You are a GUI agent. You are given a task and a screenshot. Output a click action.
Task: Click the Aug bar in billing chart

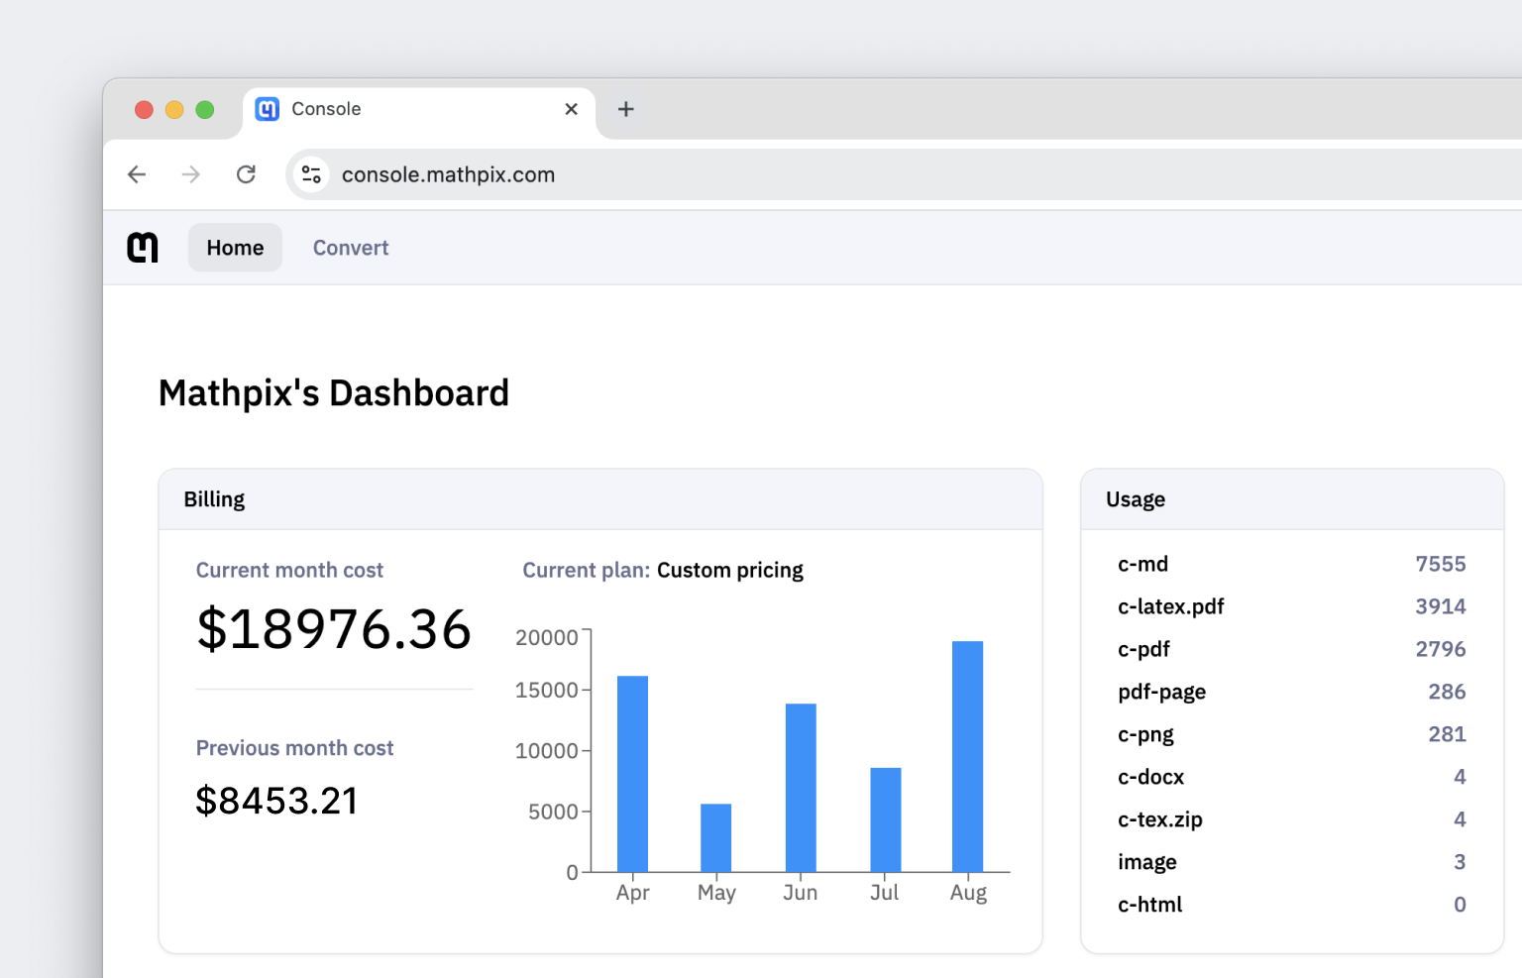[x=968, y=756]
